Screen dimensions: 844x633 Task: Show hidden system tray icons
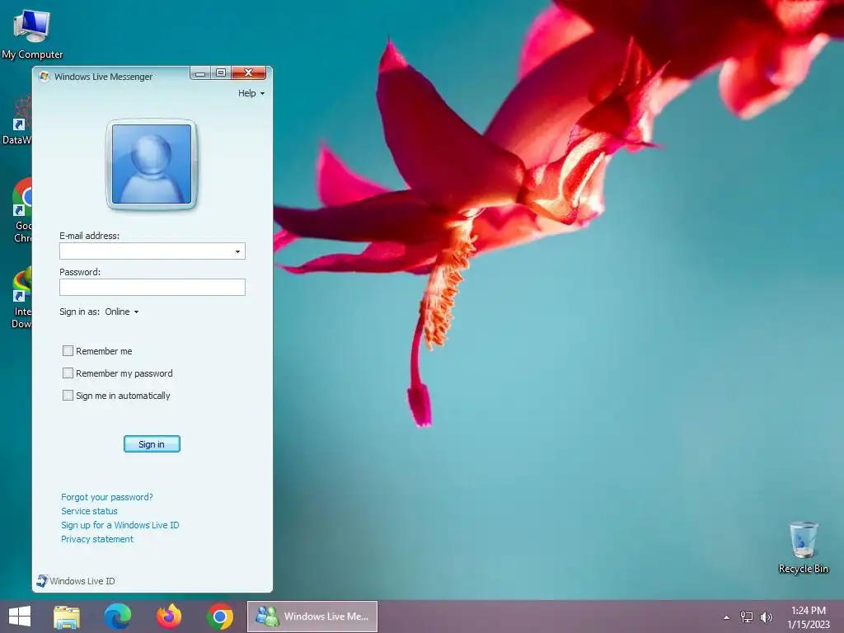click(727, 617)
